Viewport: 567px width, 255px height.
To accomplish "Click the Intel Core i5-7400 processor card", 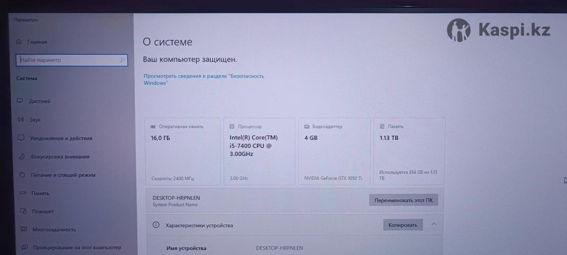I will 259,151.
